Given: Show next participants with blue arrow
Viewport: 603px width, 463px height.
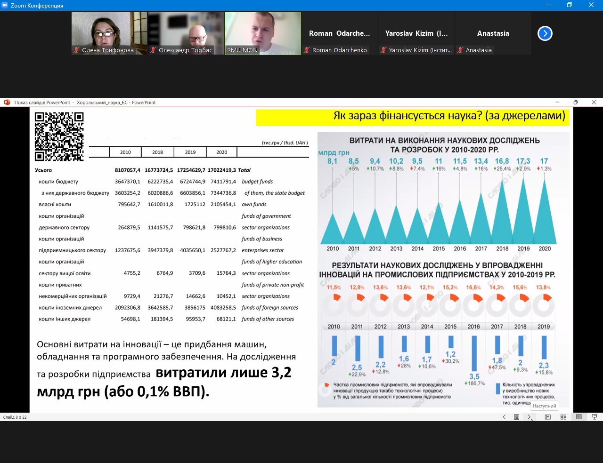Looking at the screenshot, I should (545, 33).
